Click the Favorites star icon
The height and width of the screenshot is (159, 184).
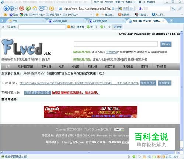[x=52, y=8]
